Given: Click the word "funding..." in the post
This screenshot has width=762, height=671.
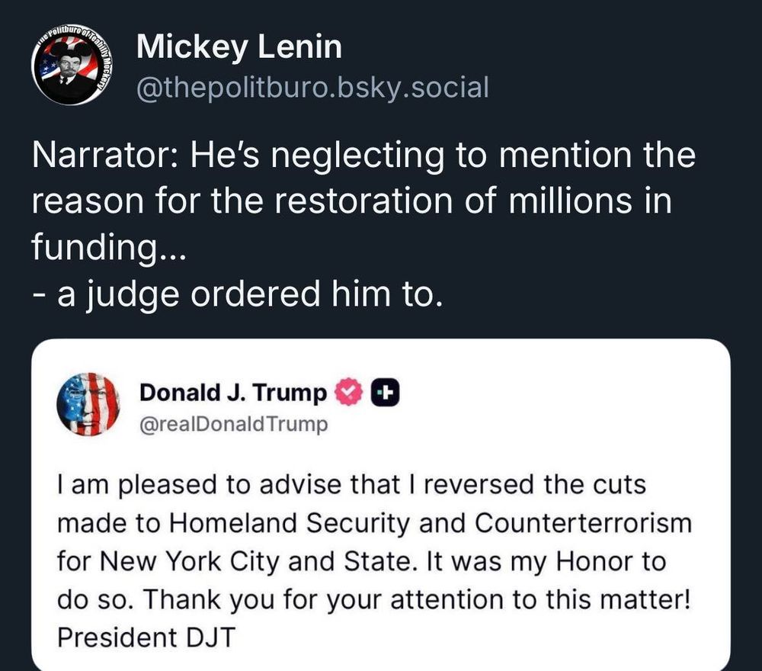Looking at the screenshot, I should 104,248.
